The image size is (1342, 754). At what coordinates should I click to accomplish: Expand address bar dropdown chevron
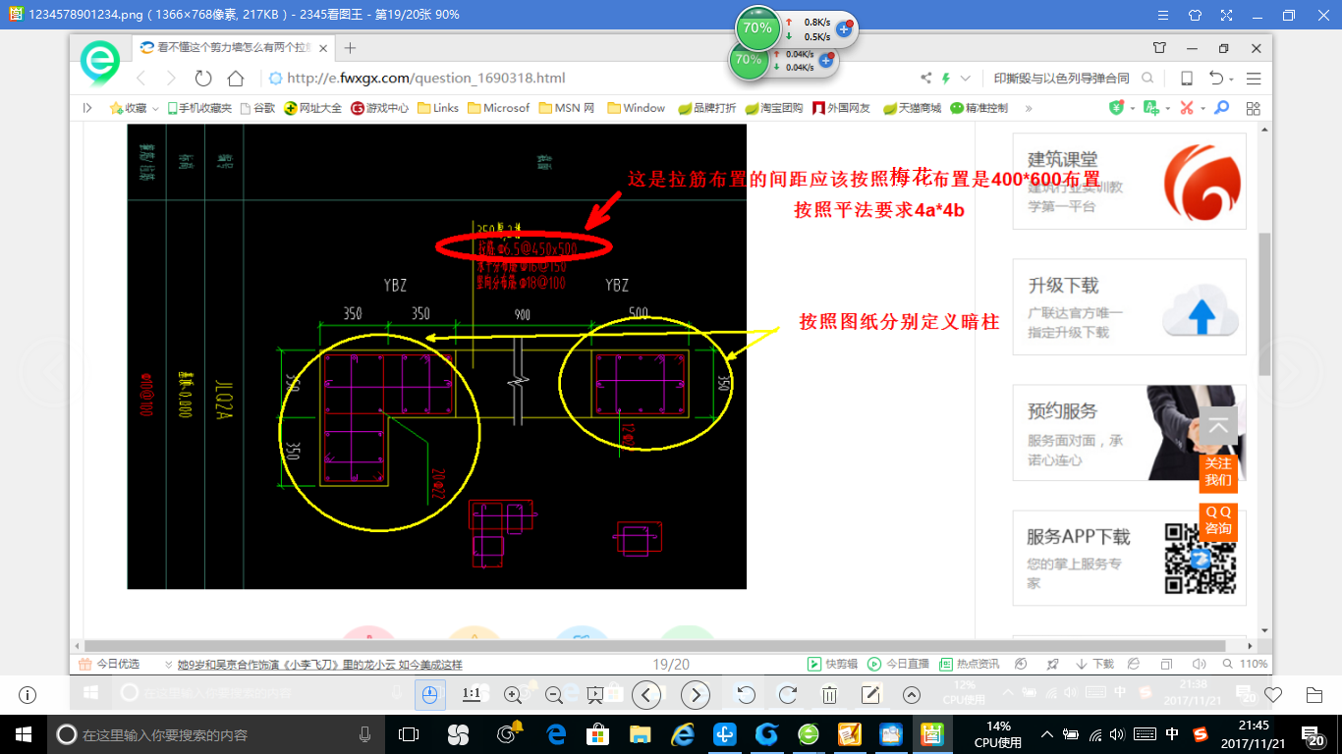pos(966,78)
